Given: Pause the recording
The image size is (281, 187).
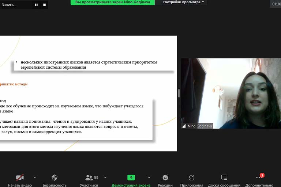Looking at the screenshot, I should [x=36, y=5].
